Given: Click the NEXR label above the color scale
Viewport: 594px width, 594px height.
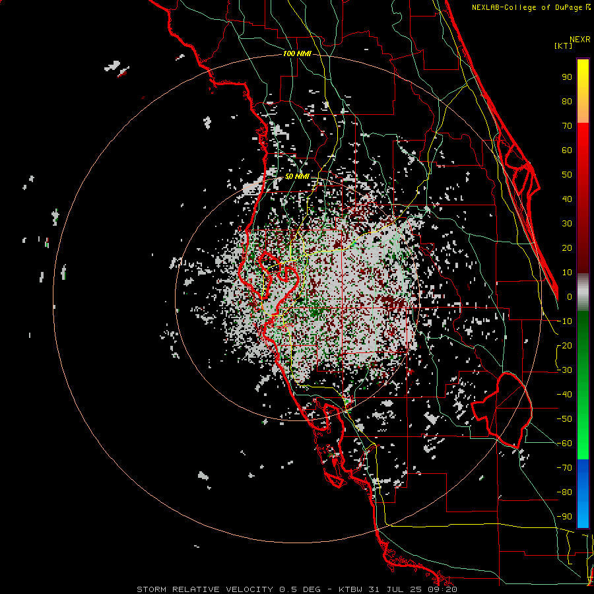Looking at the screenshot, I should coord(580,40).
